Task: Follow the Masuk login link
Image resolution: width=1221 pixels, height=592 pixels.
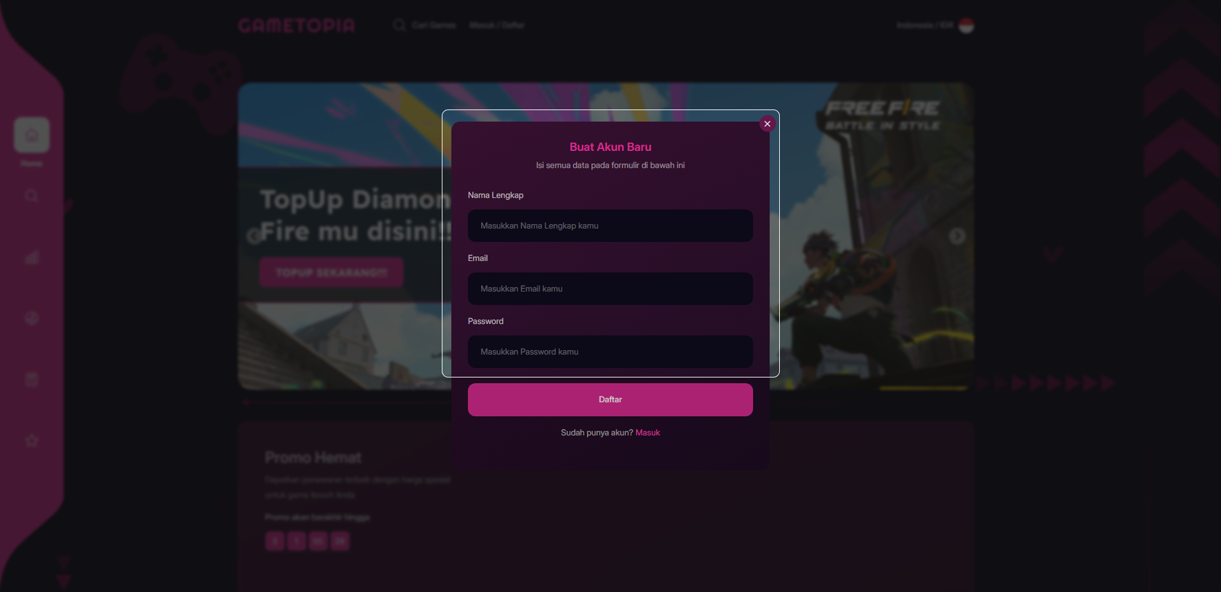Action: click(x=647, y=433)
